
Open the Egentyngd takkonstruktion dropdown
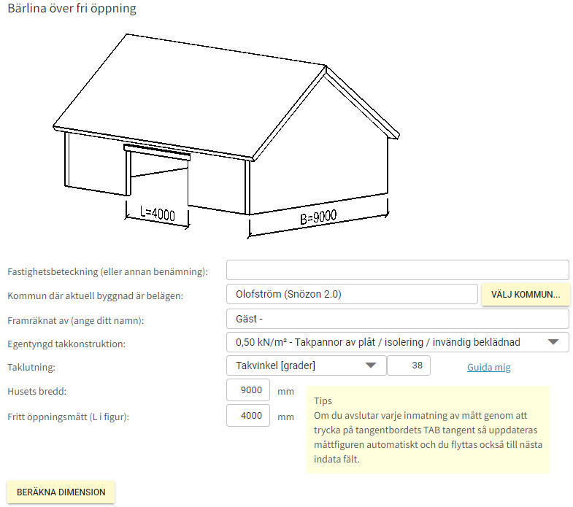point(397,342)
